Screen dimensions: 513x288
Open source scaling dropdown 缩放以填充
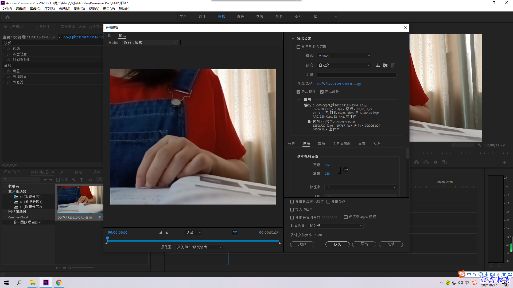pyautogui.click(x=150, y=43)
